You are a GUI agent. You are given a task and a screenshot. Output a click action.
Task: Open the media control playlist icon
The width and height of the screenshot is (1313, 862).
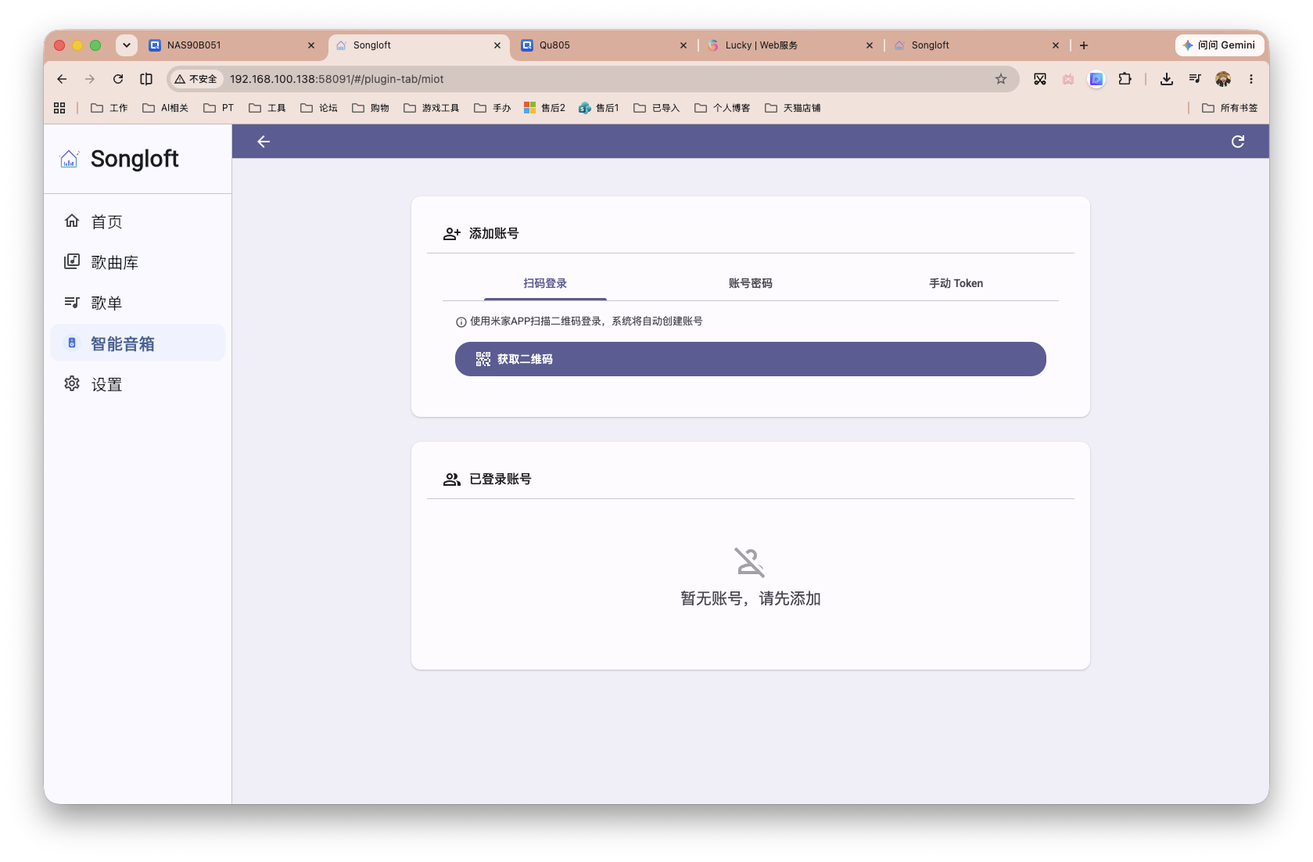pos(1195,79)
